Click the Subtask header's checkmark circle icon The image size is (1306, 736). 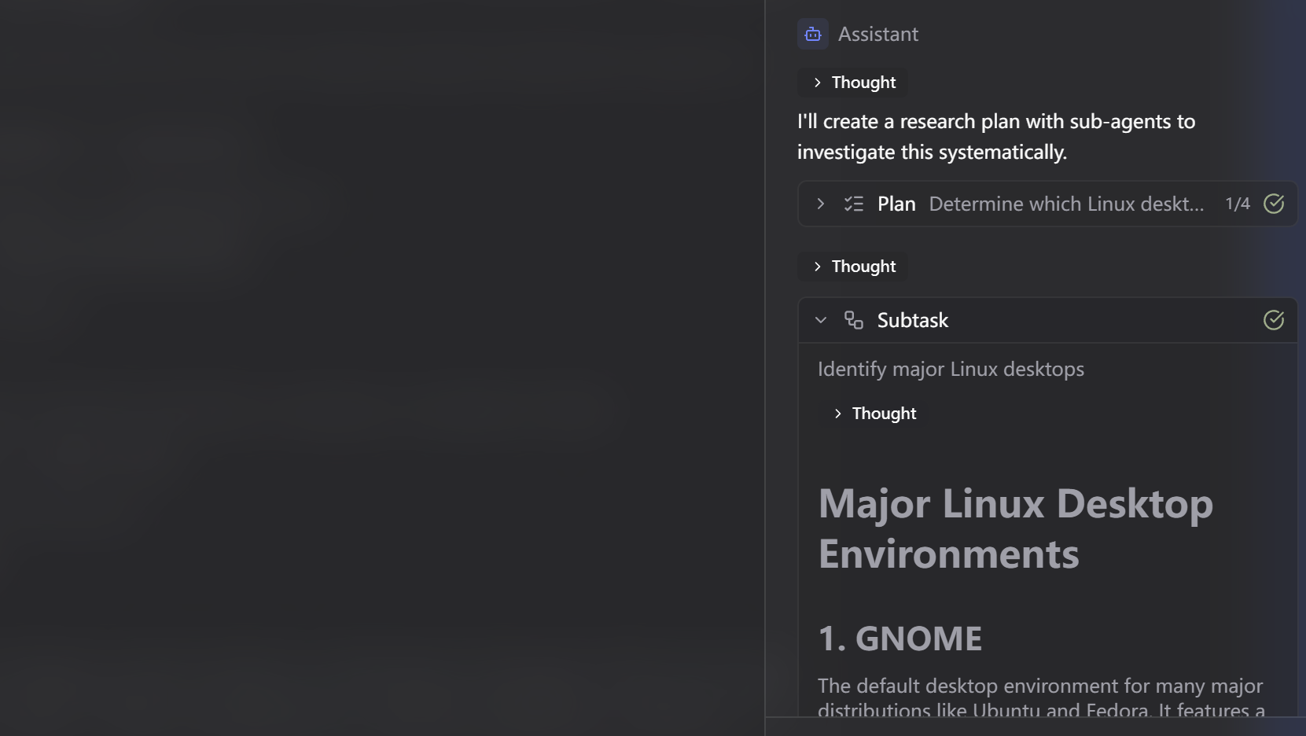click(1273, 320)
